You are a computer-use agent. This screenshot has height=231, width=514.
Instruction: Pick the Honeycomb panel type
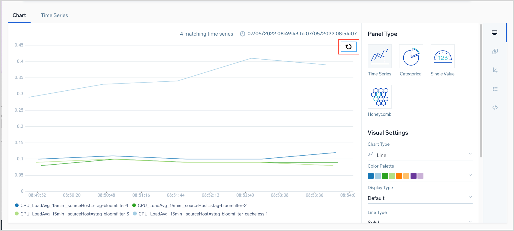(379, 97)
